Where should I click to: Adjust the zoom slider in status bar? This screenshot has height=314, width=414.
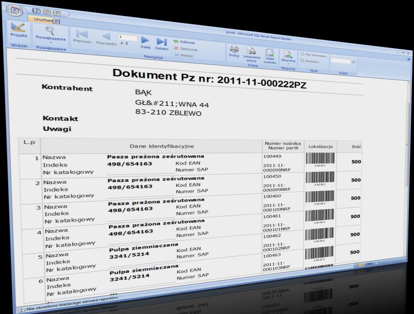point(390,261)
